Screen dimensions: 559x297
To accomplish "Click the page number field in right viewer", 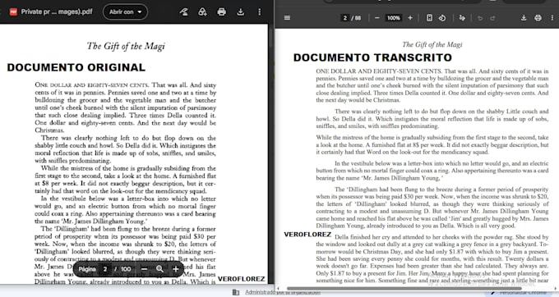I will pyautogui.click(x=344, y=18).
